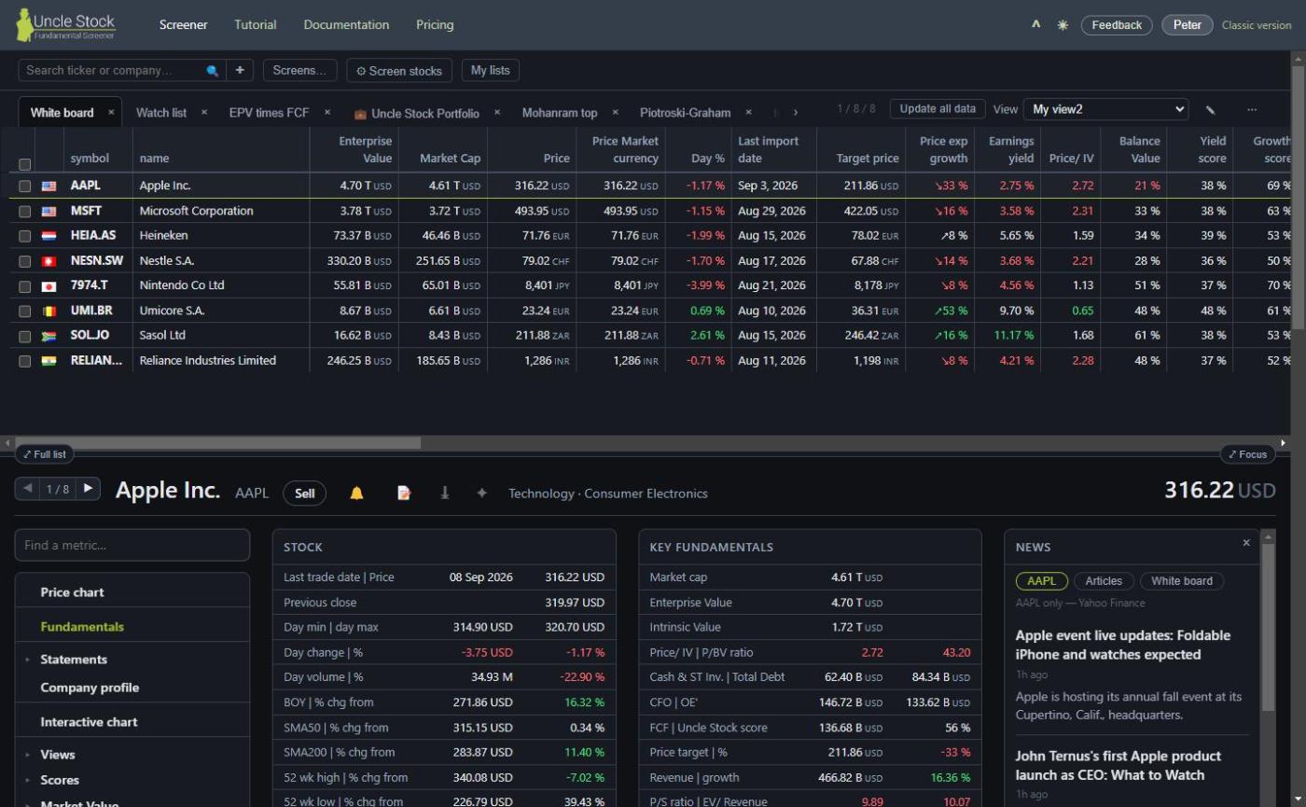Open the Classic version link
This screenshot has width=1306, height=807.
pos(1257,25)
